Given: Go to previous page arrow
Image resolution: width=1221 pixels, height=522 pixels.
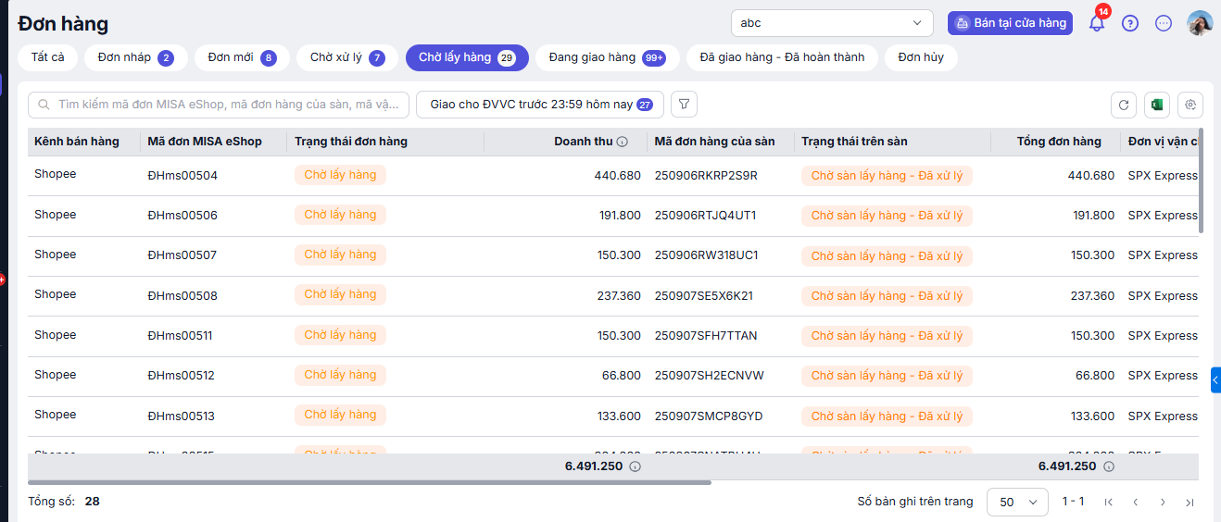Looking at the screenshot, I should tap(1135, 502).
